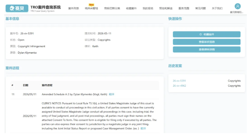This screenshot has width=250, height=136.
Task: Click Copyrights beside 26-cv-5391 in history
Action: [x=234, y=81]
